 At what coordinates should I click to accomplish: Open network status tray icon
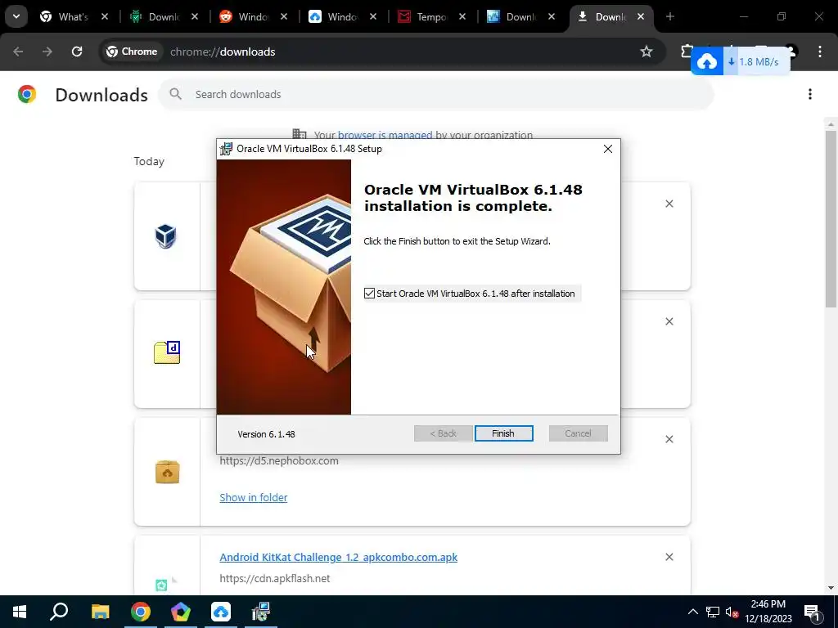(713, 612)
